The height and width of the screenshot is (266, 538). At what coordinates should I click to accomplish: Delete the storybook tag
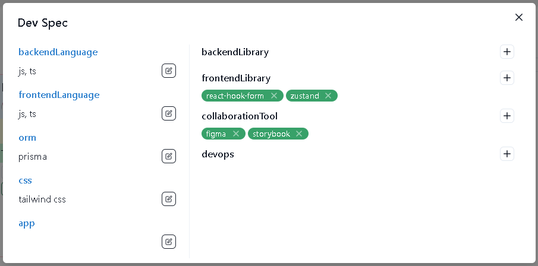coord(299,134)
